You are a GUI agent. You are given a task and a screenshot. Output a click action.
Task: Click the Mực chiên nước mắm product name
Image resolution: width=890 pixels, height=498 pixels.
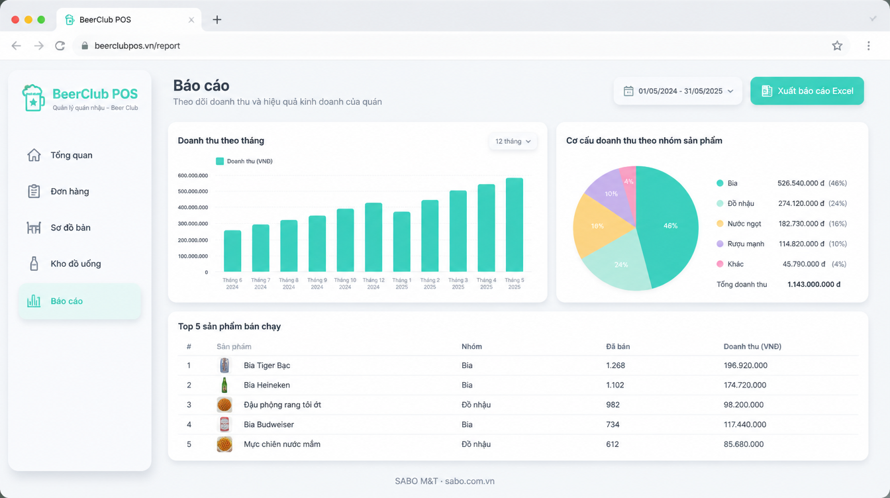coord(282,444)
